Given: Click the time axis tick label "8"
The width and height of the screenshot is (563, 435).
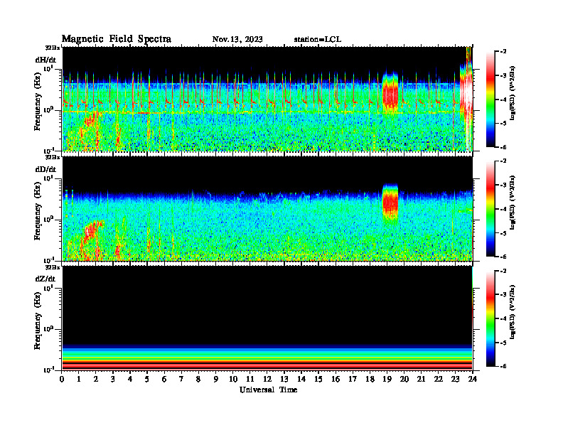Looking at the screenshot, I should [198, 380].
